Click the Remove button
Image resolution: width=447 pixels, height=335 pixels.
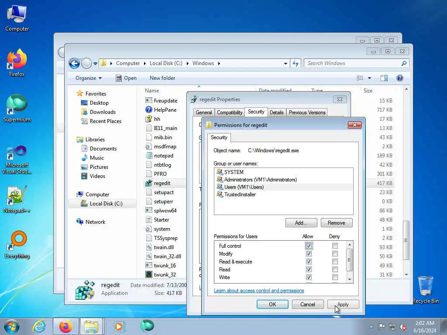(x=337, y=223)
